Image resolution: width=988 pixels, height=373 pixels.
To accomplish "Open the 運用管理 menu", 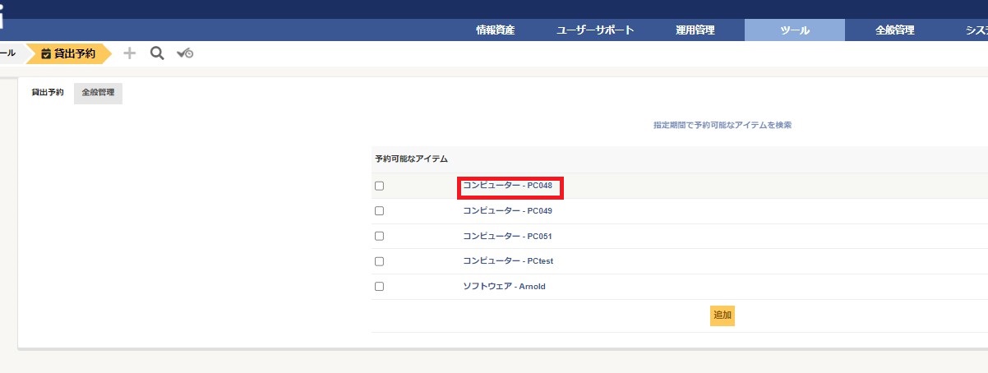I will click(695, 30).
